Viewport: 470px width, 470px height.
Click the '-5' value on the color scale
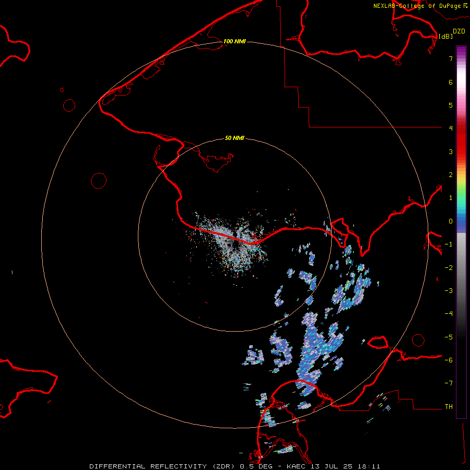[x=449, y=337]
